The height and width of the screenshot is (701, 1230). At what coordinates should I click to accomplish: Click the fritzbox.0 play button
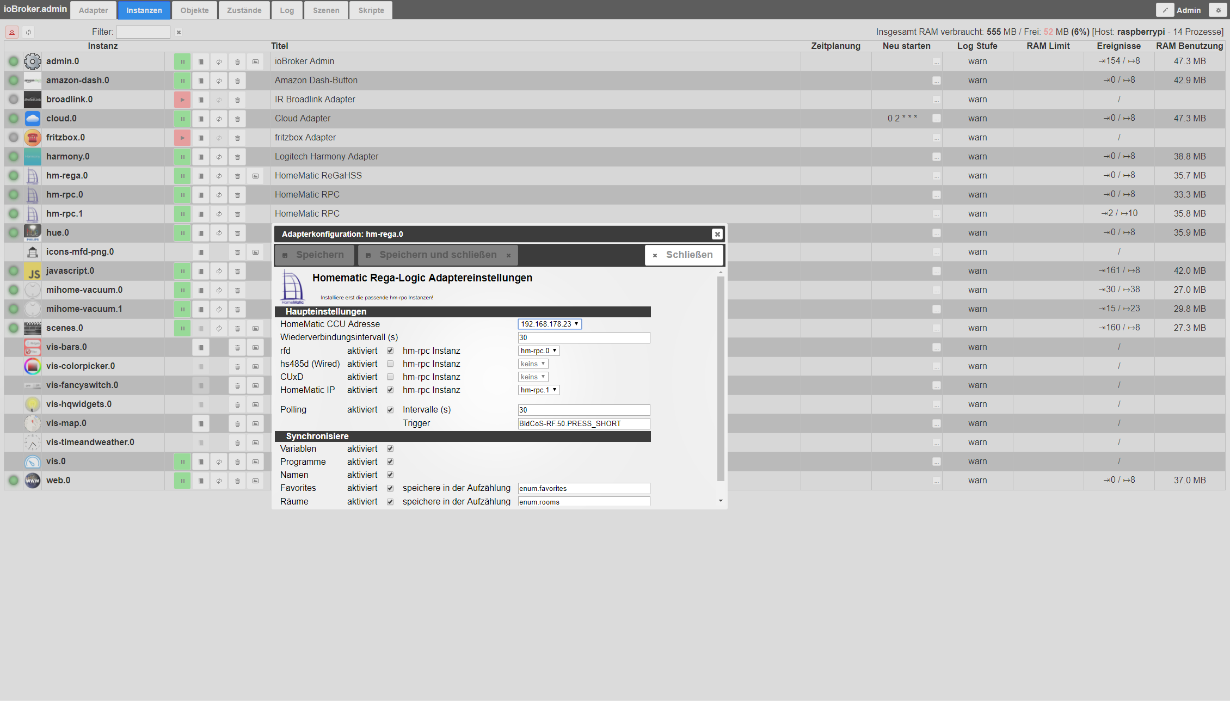182,138
